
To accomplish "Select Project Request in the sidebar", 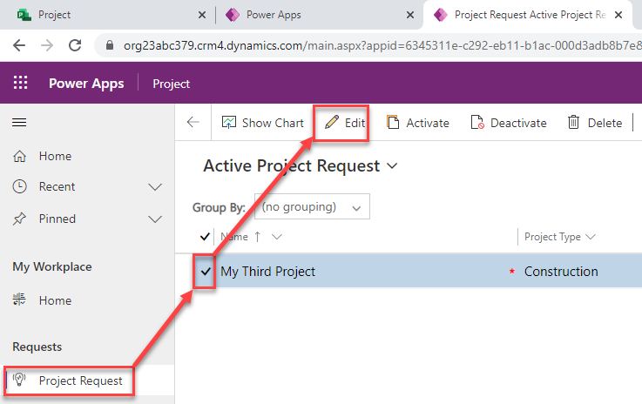I will 80,380.
